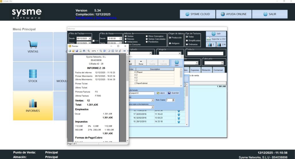Choose Simplificadas invoice type
The height and width of the screenshot is (159, 295).
click(x=187, y=41)
